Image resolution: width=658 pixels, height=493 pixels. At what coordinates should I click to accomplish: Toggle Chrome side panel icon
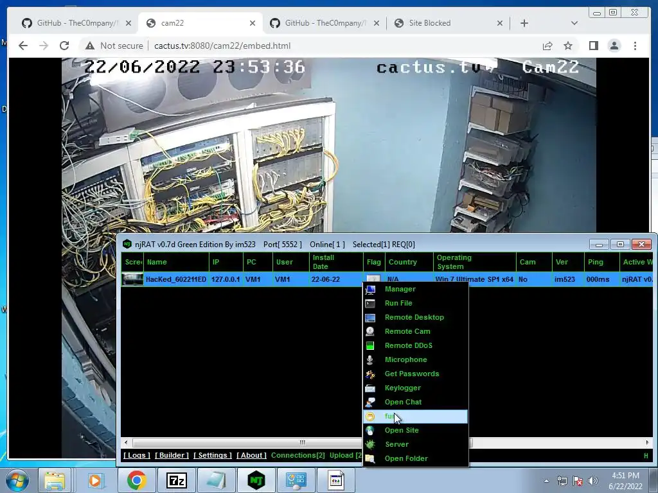point(593,46)
